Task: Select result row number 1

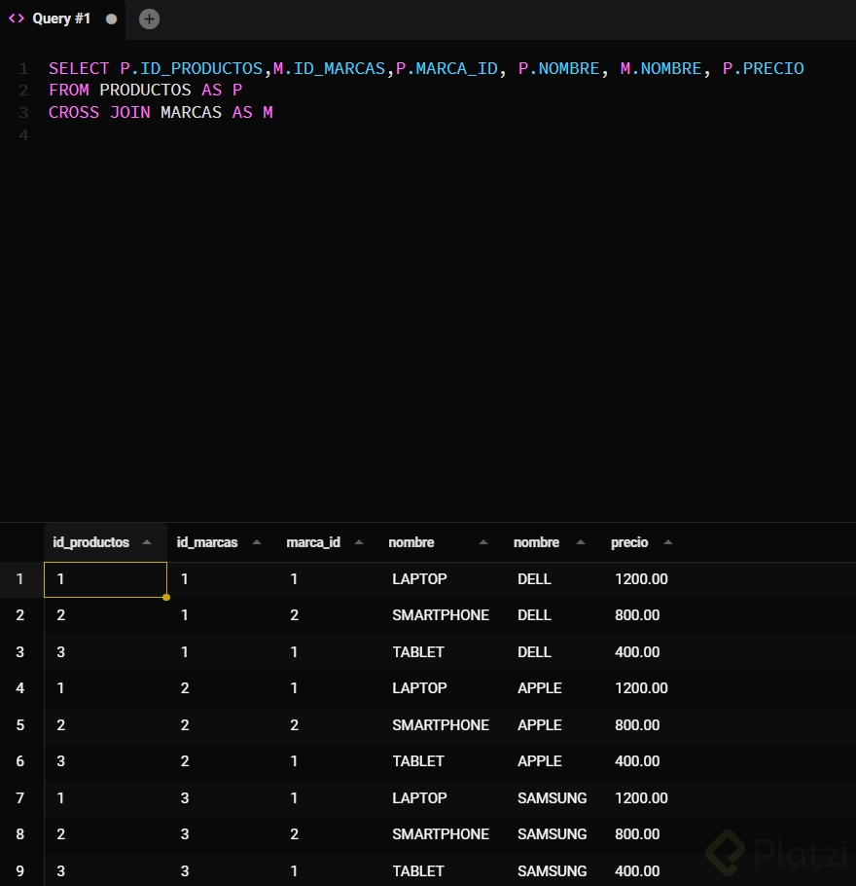Action: coord(19,579)
